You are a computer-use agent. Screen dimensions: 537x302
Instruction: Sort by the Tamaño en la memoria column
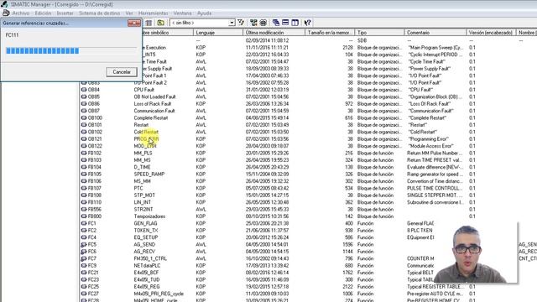[x=330, y=33]
